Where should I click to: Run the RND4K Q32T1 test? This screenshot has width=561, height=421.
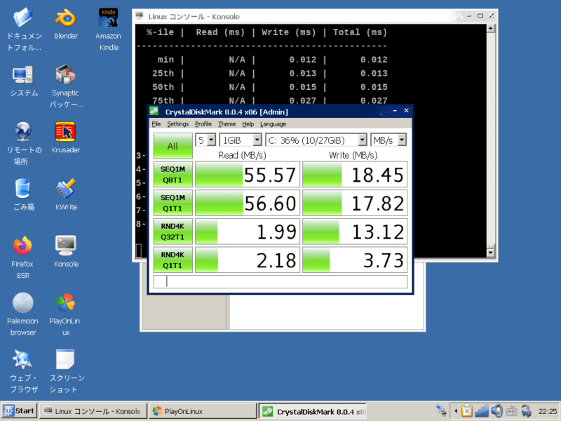click(x=172, y=231)
